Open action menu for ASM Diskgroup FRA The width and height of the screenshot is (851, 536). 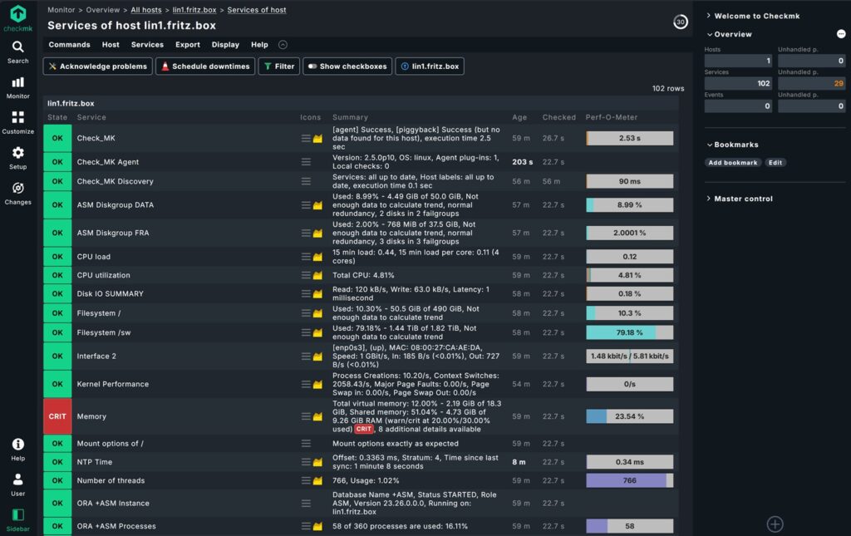306,233
